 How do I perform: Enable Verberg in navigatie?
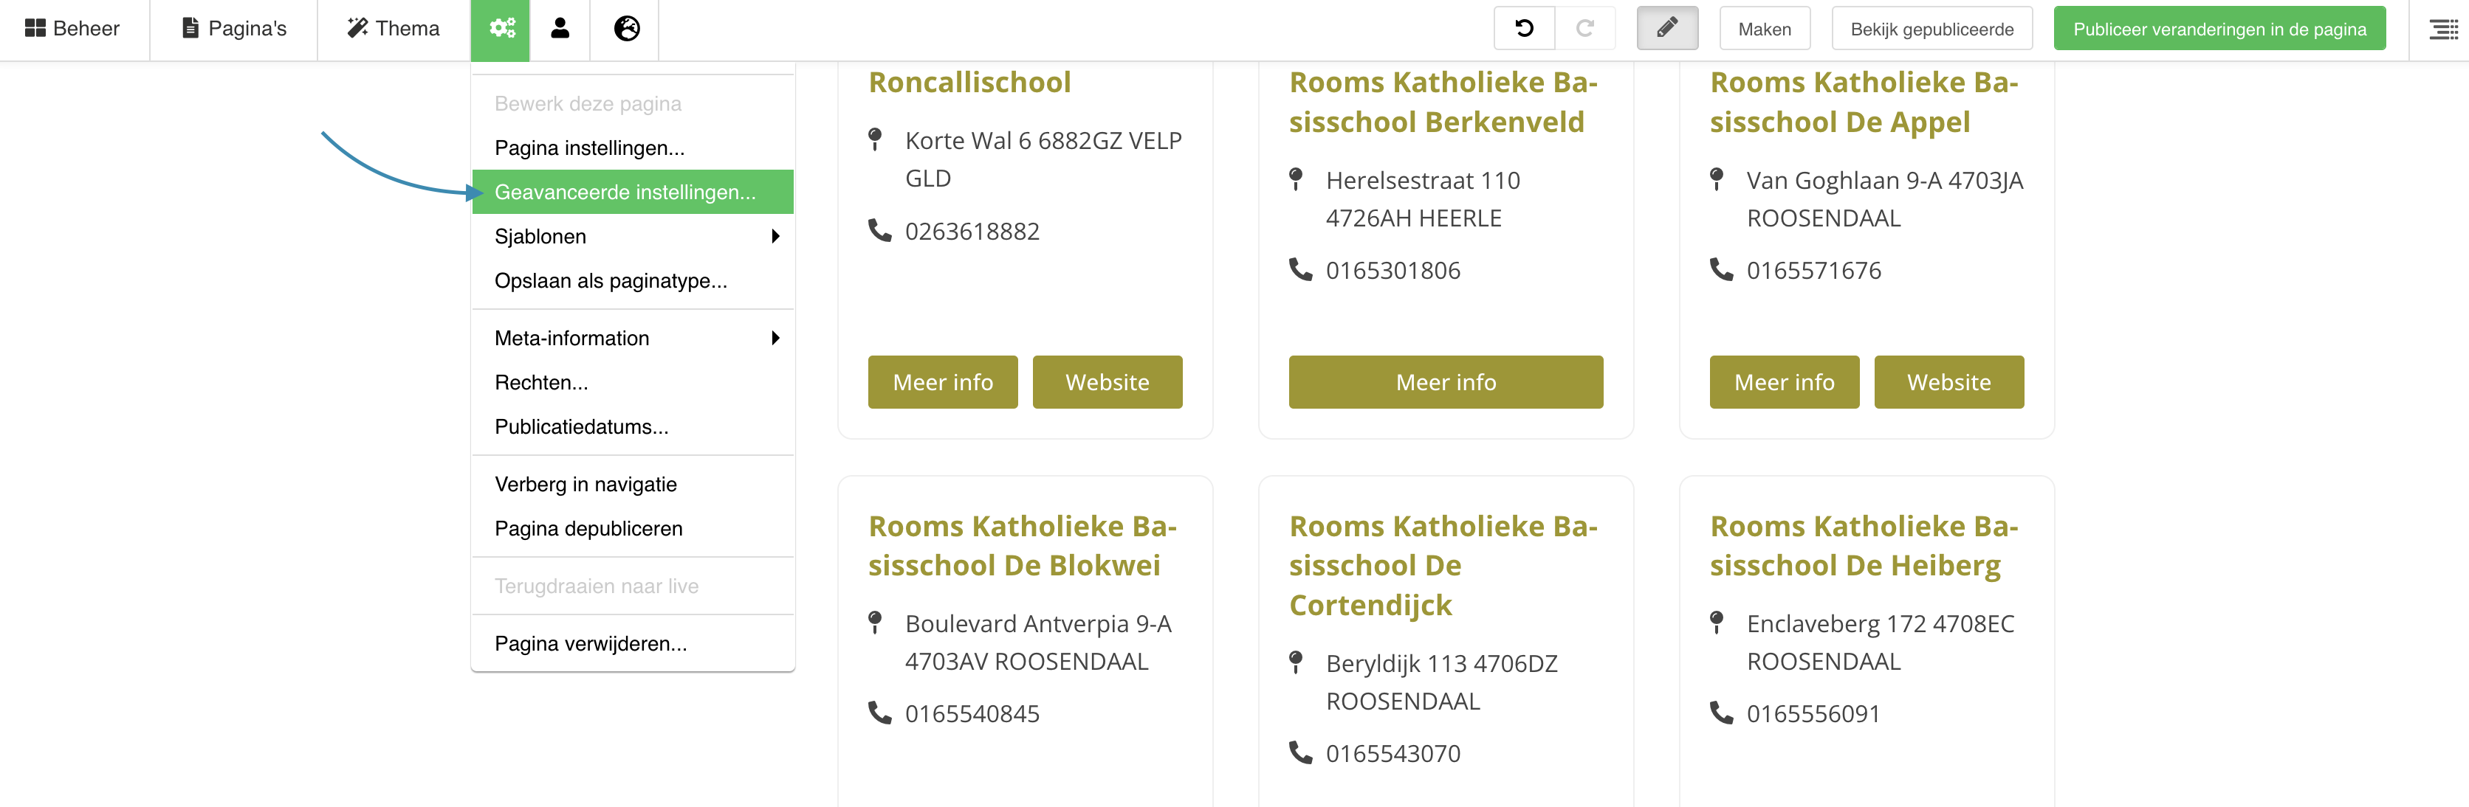(x=586, y=483)
